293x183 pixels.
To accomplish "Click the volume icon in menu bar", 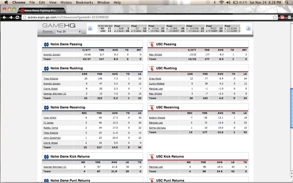I will pyautogui.click(x=228, y=2).
